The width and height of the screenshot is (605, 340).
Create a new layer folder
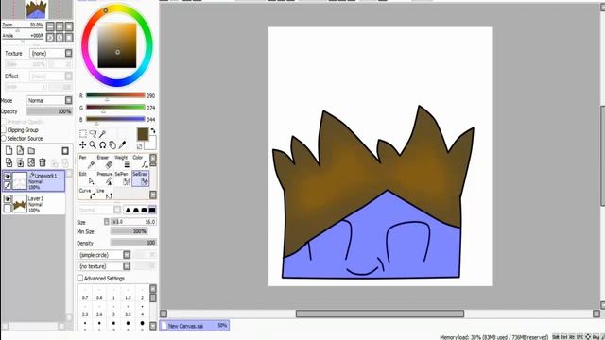coord(31,151)
